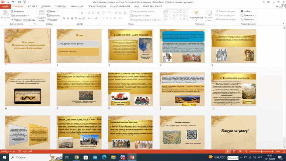Adjust the zoom slider handle
This screenshot has height=161, width=286.
262,152
